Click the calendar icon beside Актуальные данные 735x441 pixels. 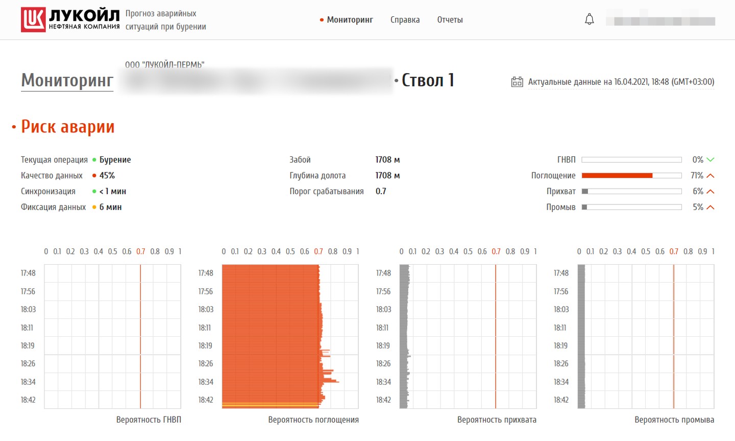tap(517, 82)
